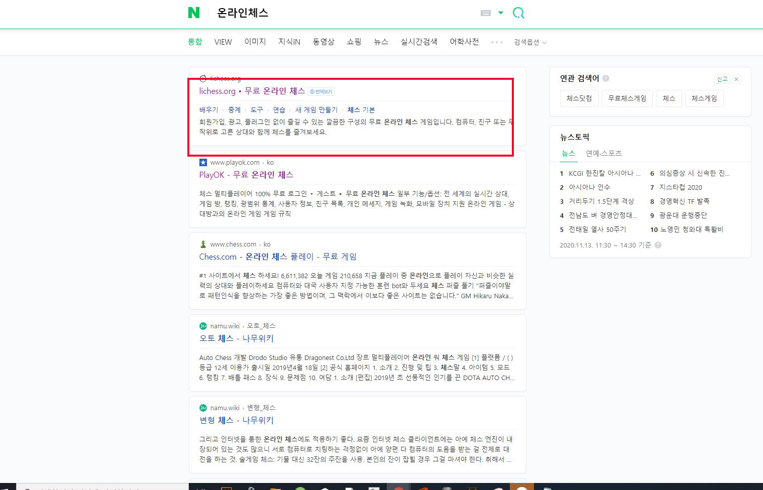Select the 무료체스게임 related keyword
The height and width of the screenshot is (490, 763).
(627, 98)
